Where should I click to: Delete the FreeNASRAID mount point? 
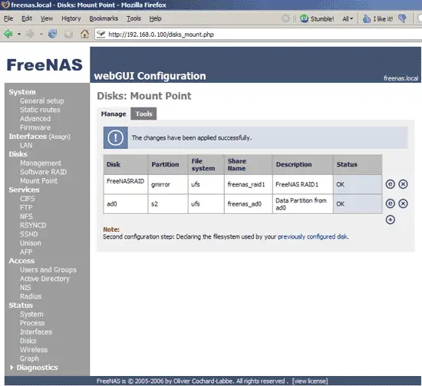coord(403,184)
